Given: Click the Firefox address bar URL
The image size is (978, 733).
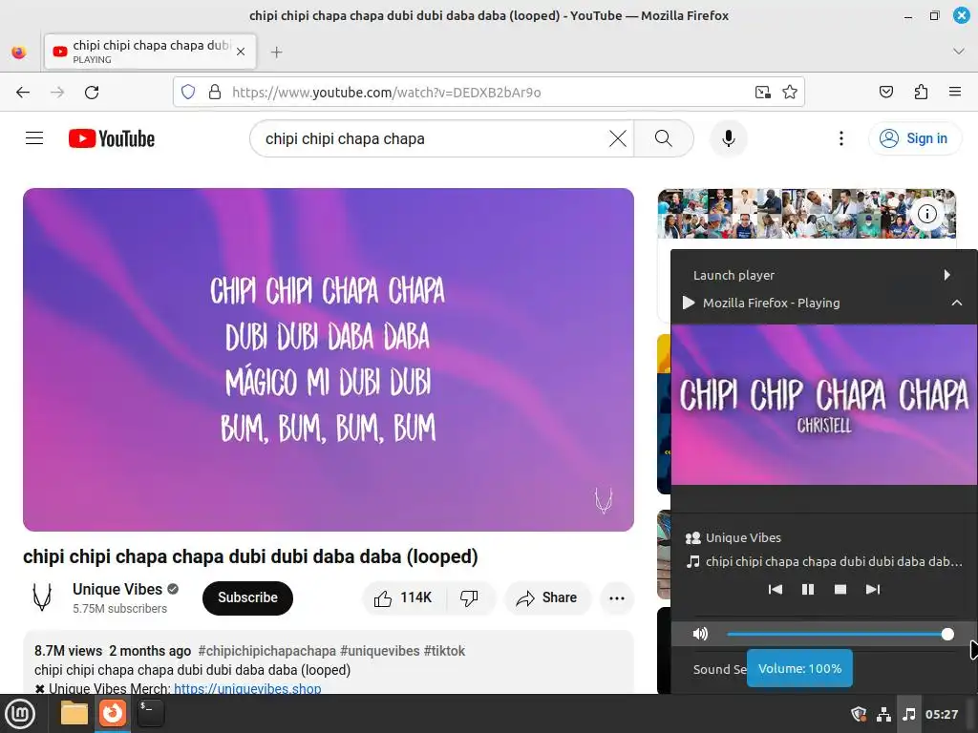Looking at the screenshot, I should point(386,93).
